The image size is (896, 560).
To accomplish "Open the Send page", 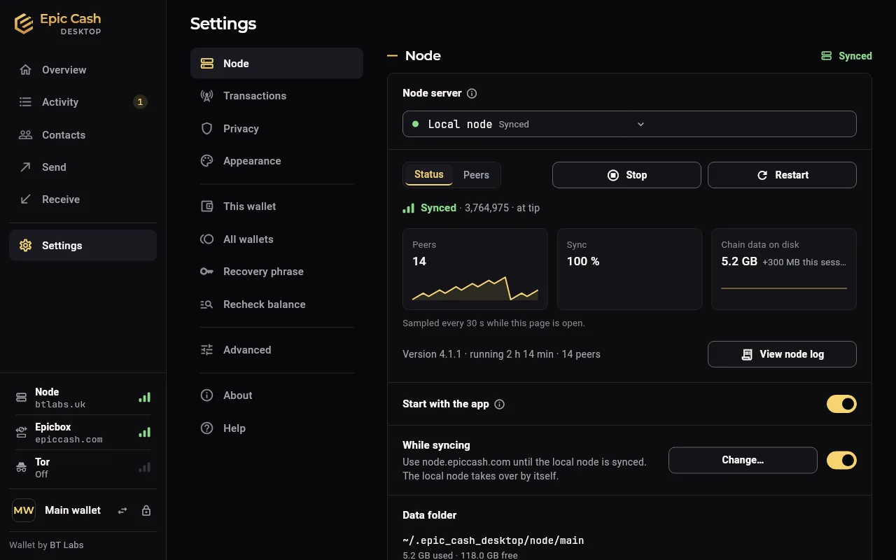I will point(83,167).
